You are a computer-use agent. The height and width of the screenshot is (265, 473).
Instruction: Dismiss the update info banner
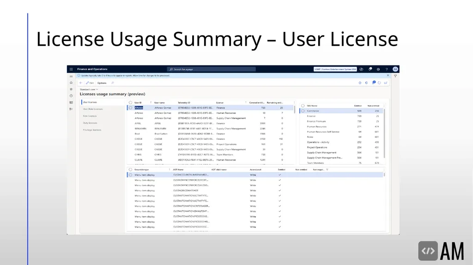pyautogui.click(x=388, y=76)
